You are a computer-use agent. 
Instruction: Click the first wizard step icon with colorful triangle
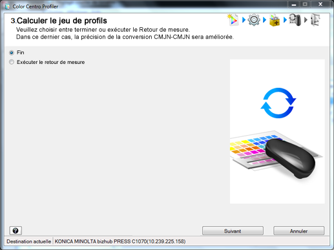click(x=233, y=20)
